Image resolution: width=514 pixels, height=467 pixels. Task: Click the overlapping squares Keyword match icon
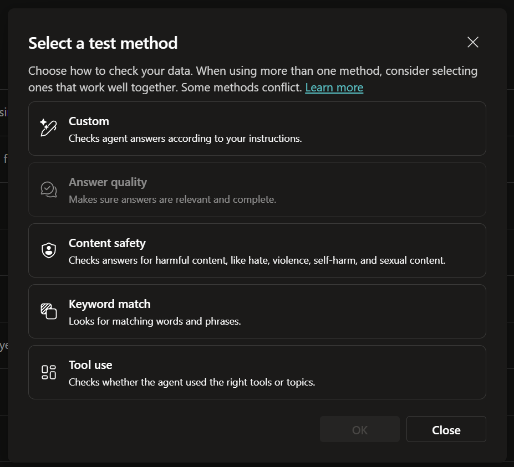point(48,311)
